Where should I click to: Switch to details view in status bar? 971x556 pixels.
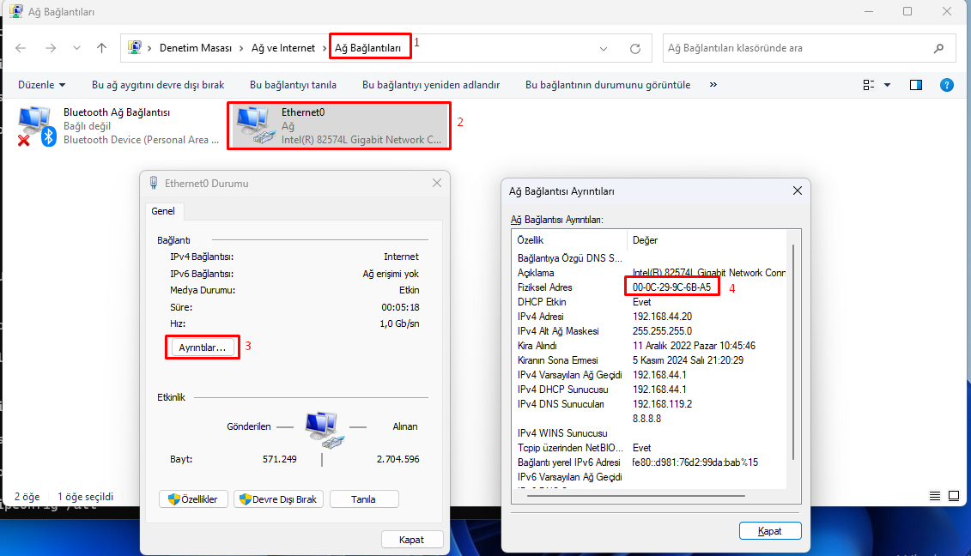tap(935, 496)
